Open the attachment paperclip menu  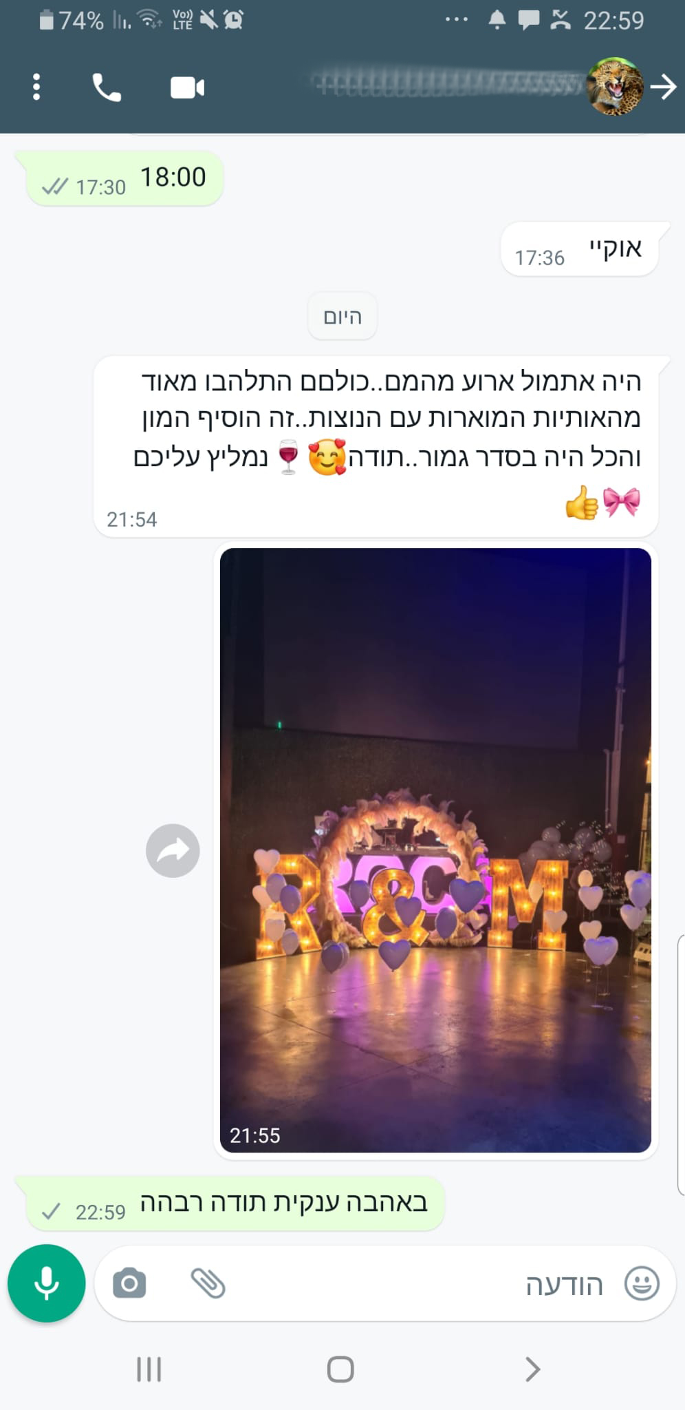(x=208, y=1283)
